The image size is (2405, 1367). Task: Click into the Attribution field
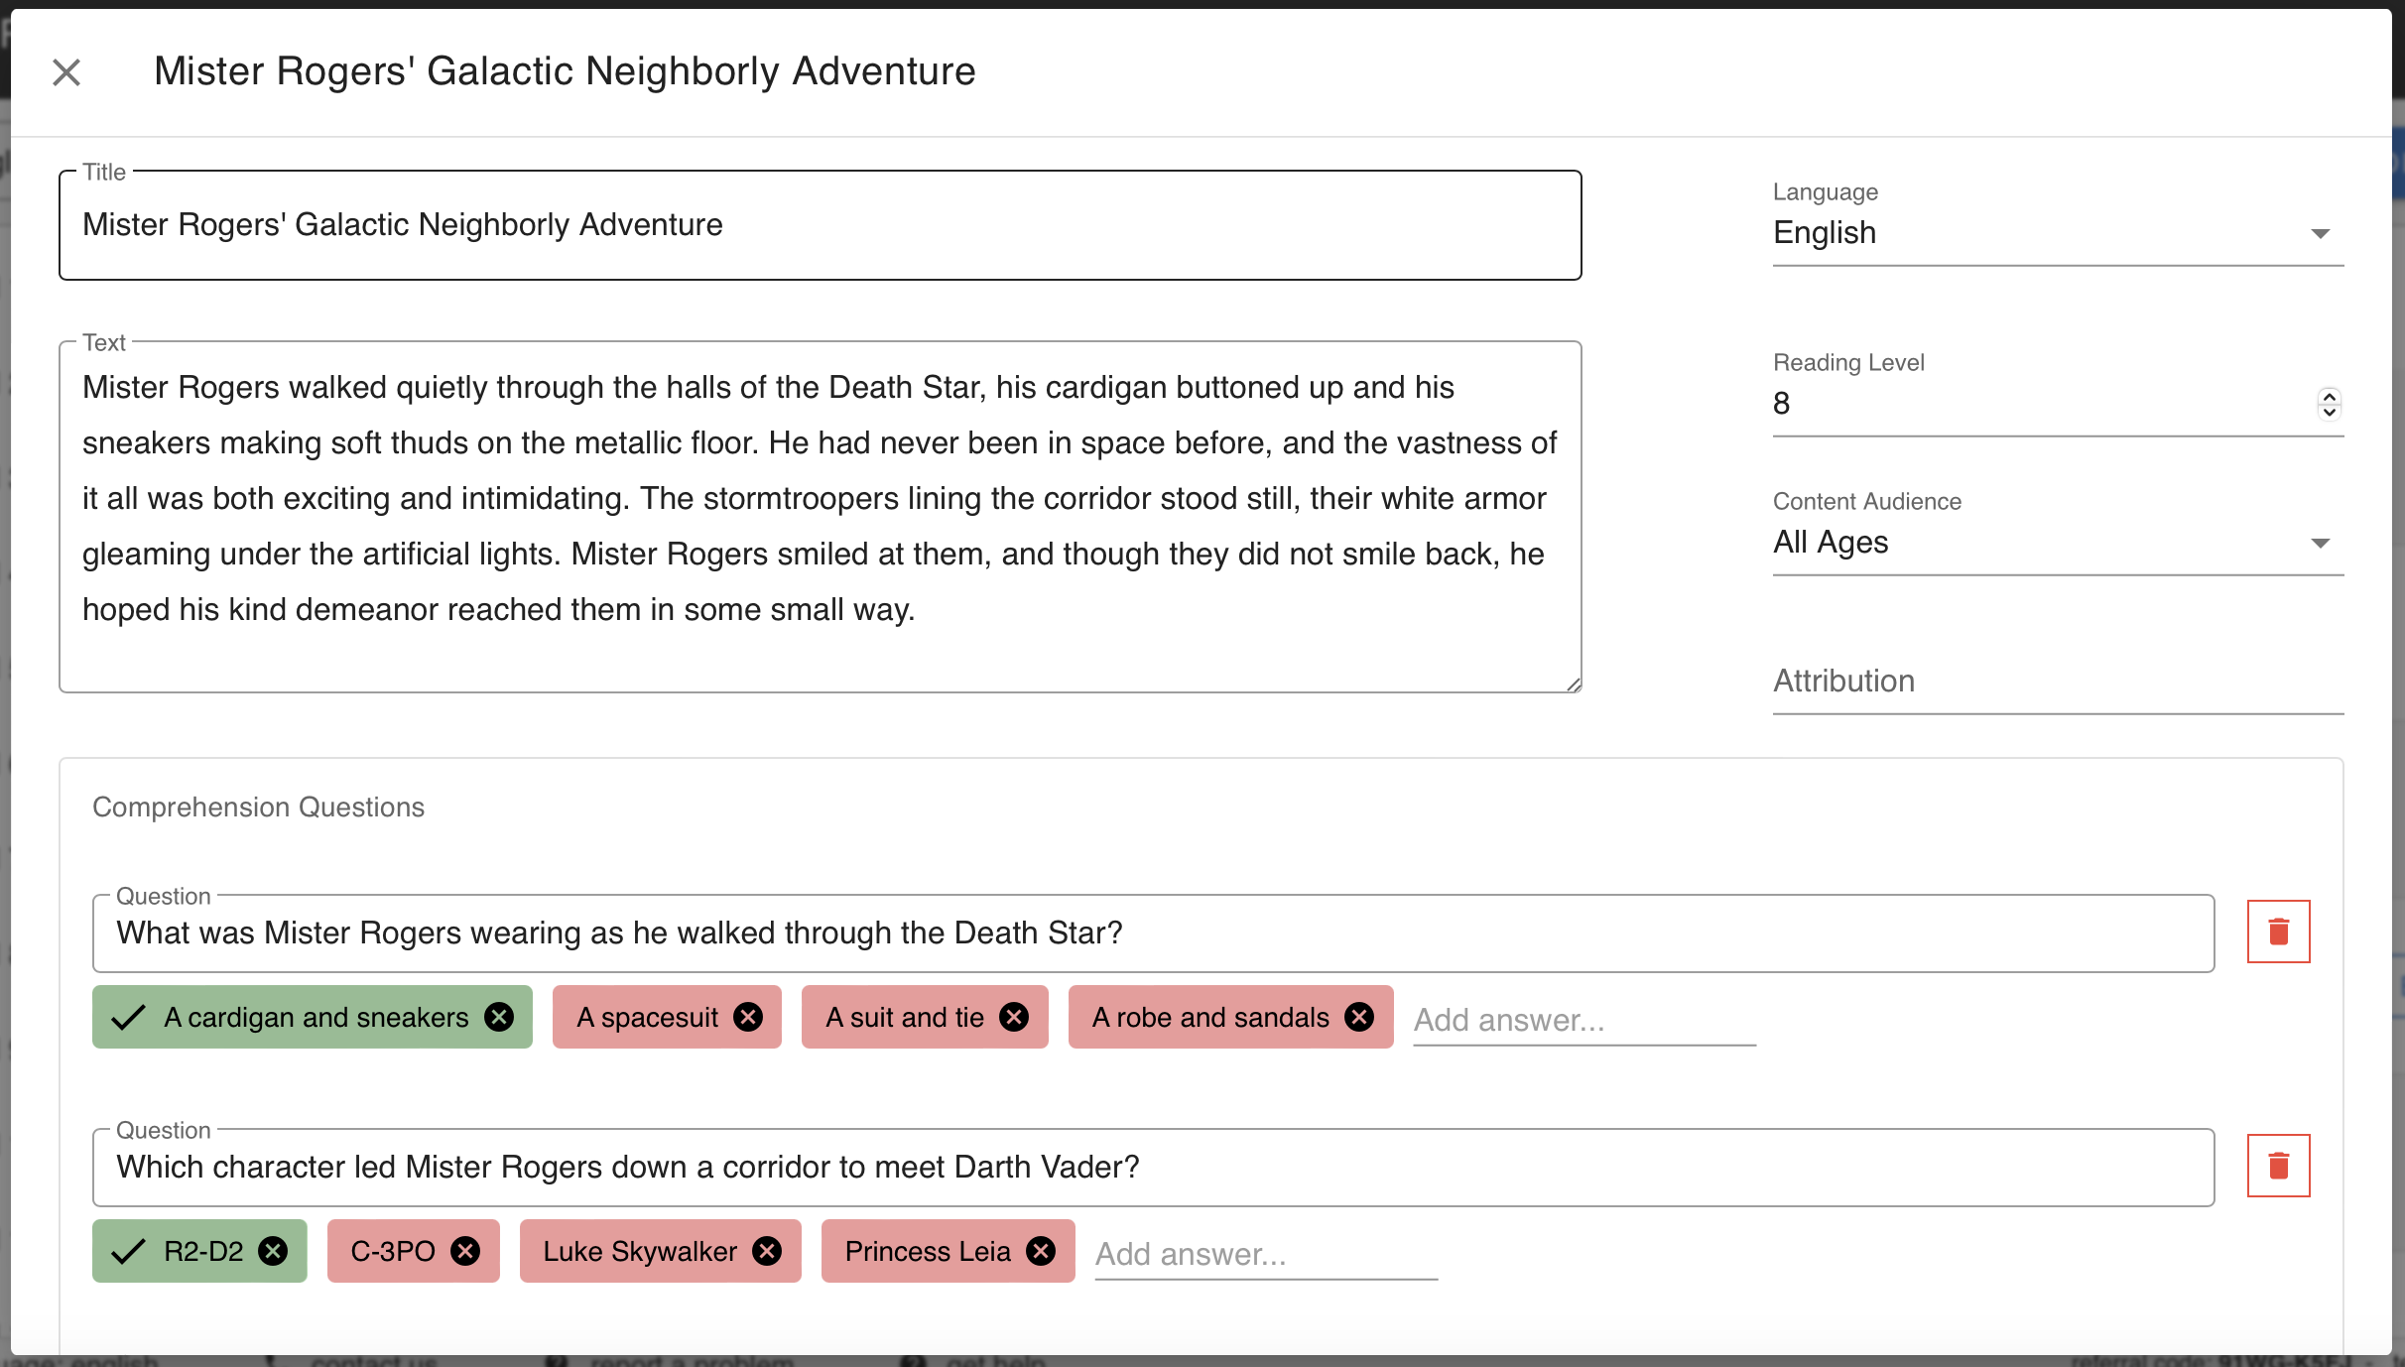pyautogui.click(x=2058, y=682)
